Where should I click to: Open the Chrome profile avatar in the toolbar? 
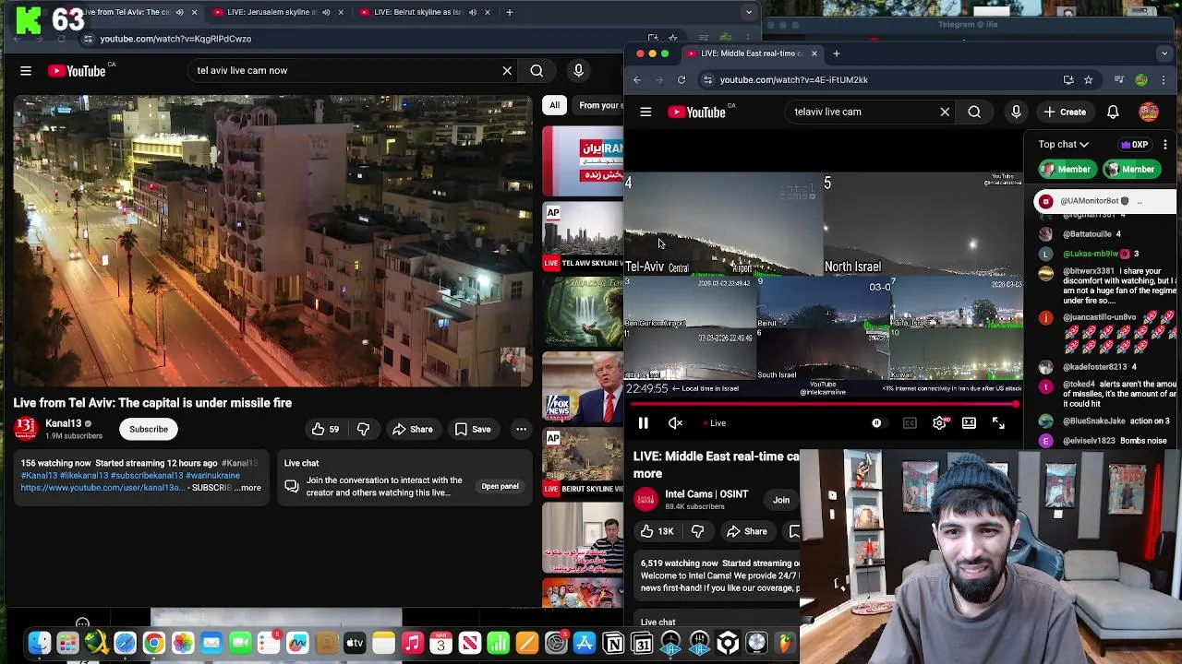pyautogui.click(x=1141, y=79)
